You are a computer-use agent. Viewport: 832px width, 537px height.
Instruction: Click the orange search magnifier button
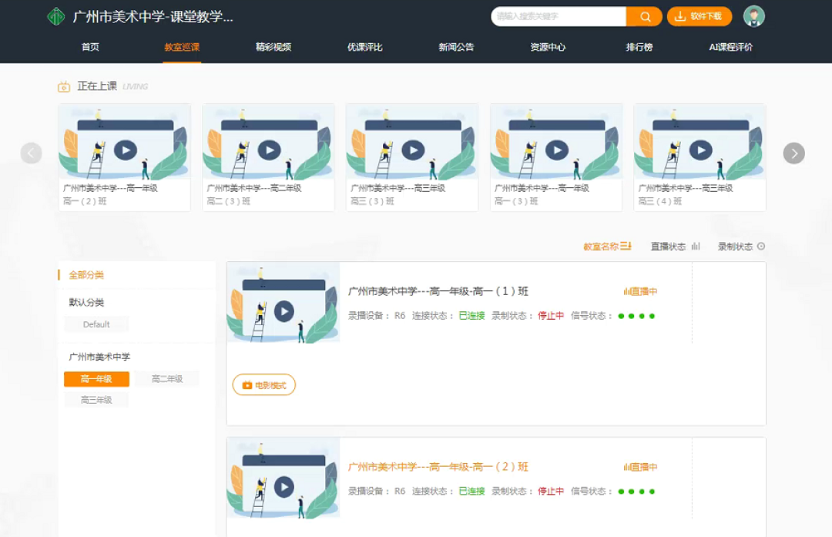click(x=644, y=16)
